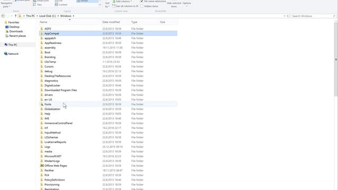This screenshot has height=190, width=338.
Task: Select the PolicyDefinitions folder name
Action: tap(54, 179)
